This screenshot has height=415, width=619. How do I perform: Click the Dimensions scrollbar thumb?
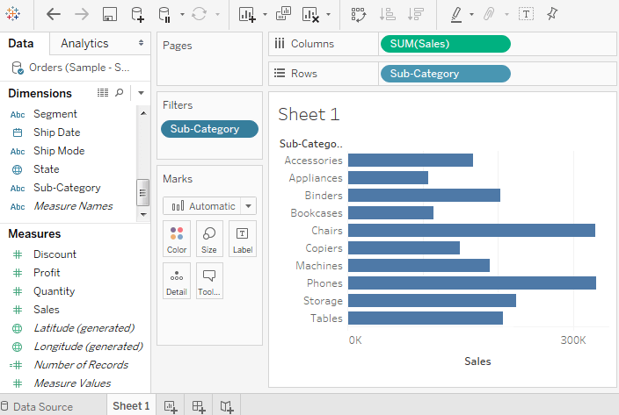[x=143, y=192]
